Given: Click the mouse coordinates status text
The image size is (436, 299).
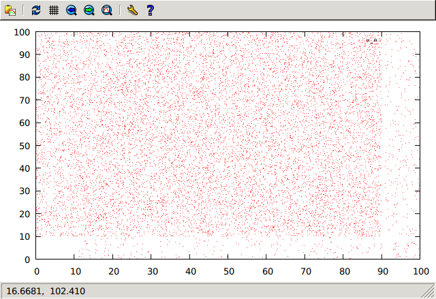Looking at the screenshot, I should pos(46,291).
